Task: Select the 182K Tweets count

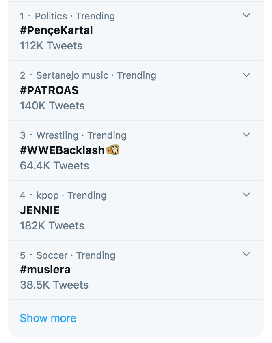Action: click(x=52, y=226)
